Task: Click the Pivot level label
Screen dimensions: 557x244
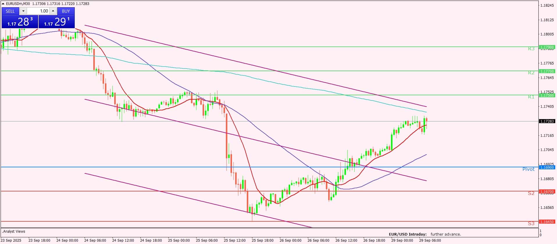Action: [529, 169]
